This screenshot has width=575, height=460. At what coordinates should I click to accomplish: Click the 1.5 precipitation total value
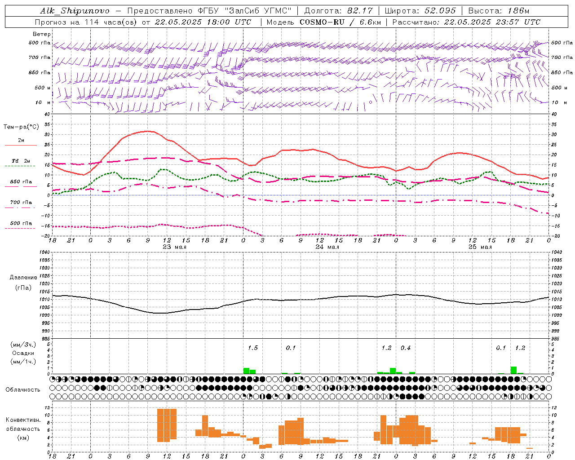coord(253,348)
